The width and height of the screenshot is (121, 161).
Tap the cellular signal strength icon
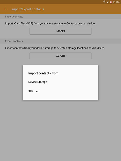click(108, 2)
